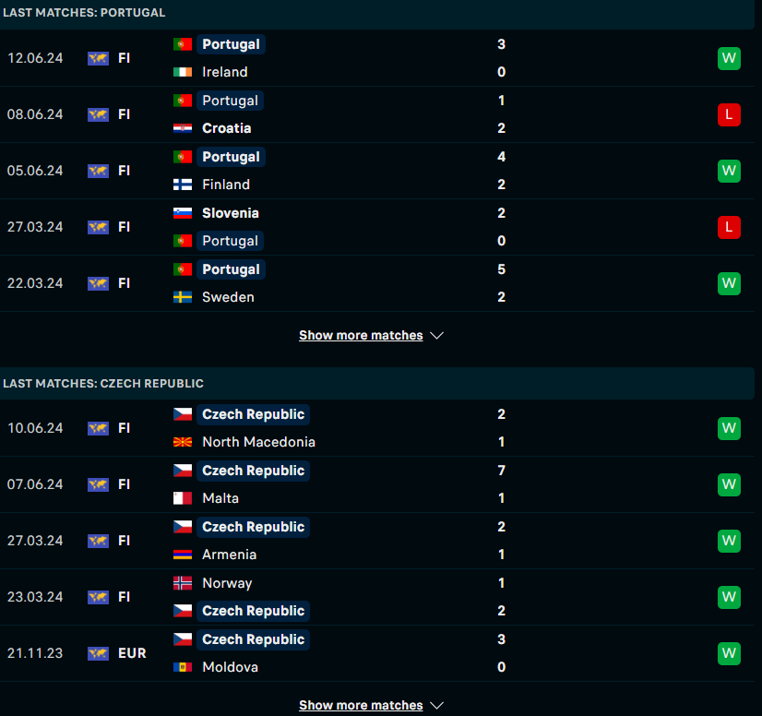762x716 pixels.
Task: Expand Show more matches under Portugal
Action: tap(361, 336)
